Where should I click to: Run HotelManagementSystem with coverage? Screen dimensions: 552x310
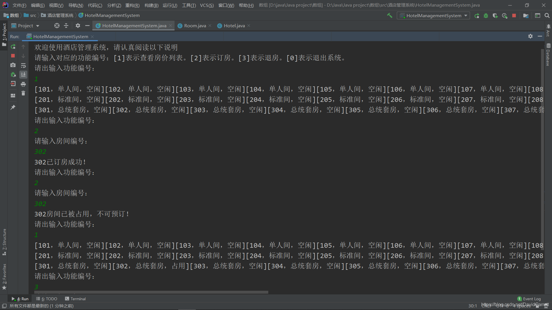coord(495,15)
